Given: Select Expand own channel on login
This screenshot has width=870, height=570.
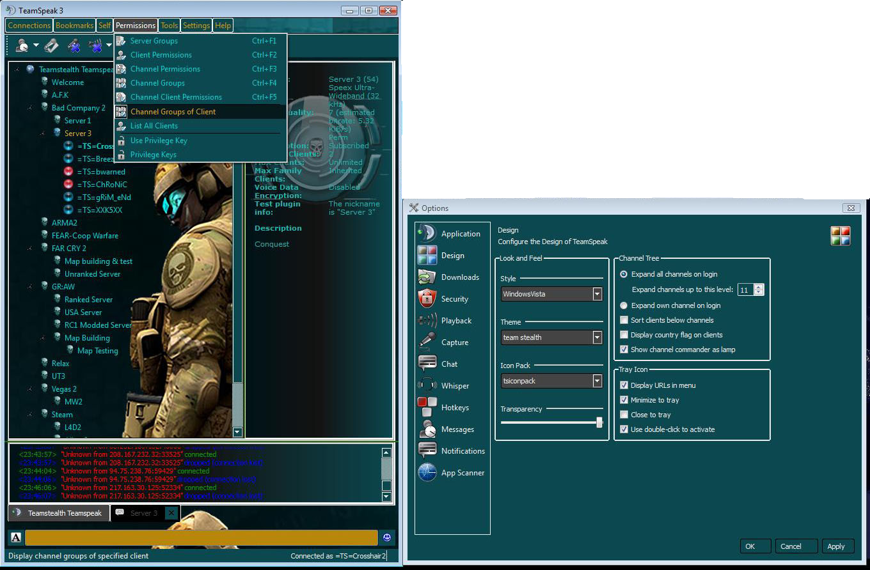Looking at the screenshot, I should 624,305.
